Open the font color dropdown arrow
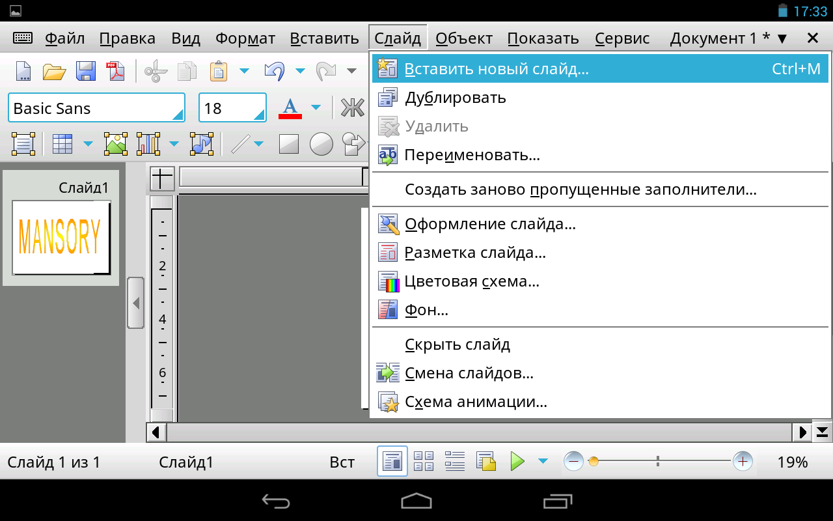 [316, 107]
